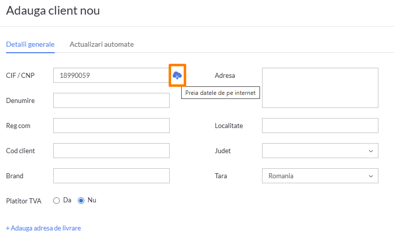Switch to Actualizari automate tab
Image resolution: width=394 pixels, height=238 pixels.
tap(101, 44)
